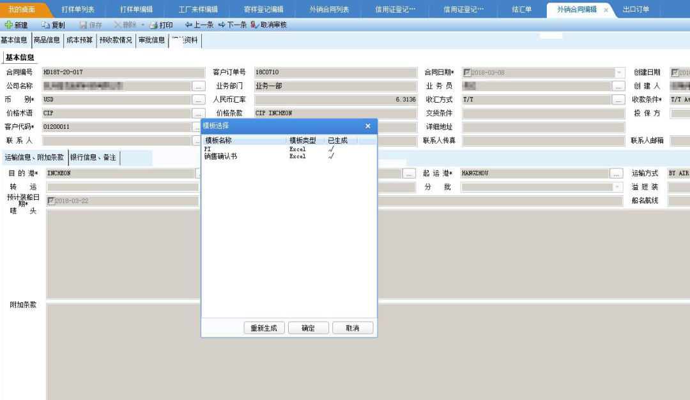The image size is (690, 400).
Task: Toggle the 合同日期 date checkbox
Action: (467, 73)
